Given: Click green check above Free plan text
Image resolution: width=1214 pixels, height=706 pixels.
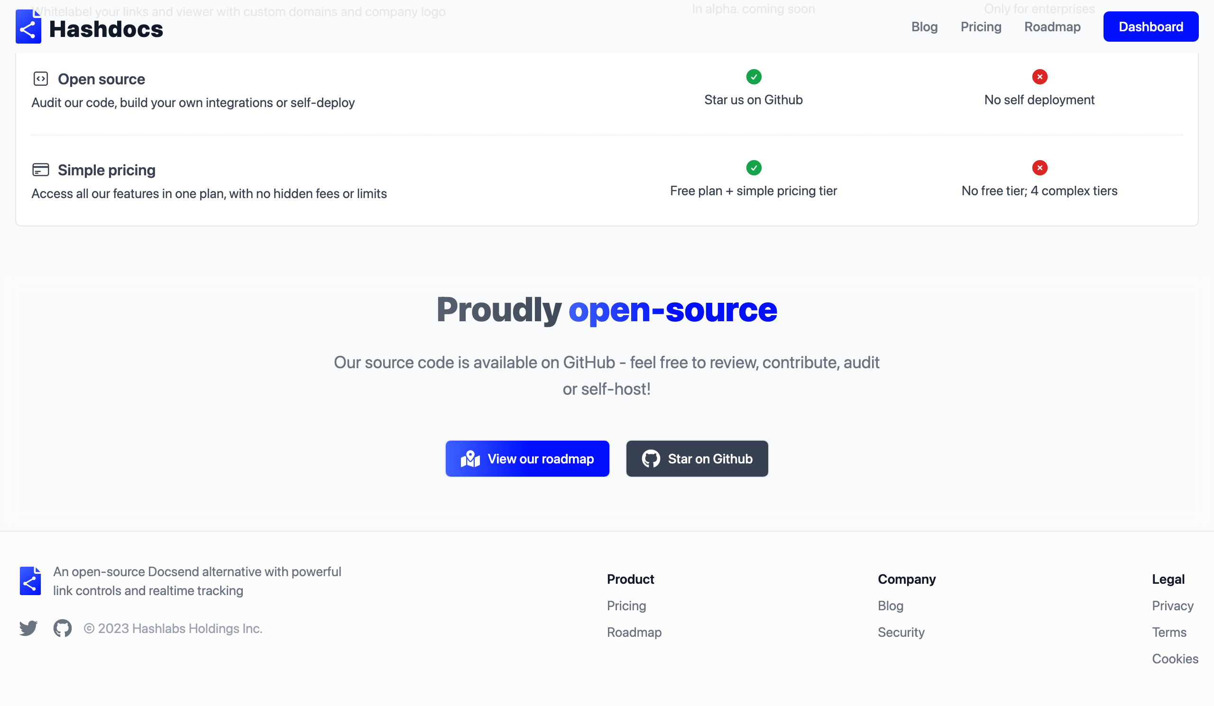Looking at the screenshot, I should (754, 168).
